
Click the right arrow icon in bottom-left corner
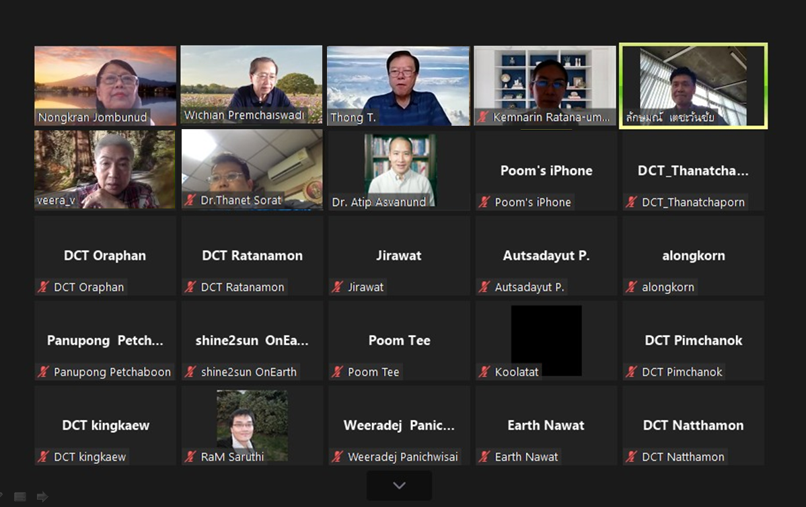[42, 496]
